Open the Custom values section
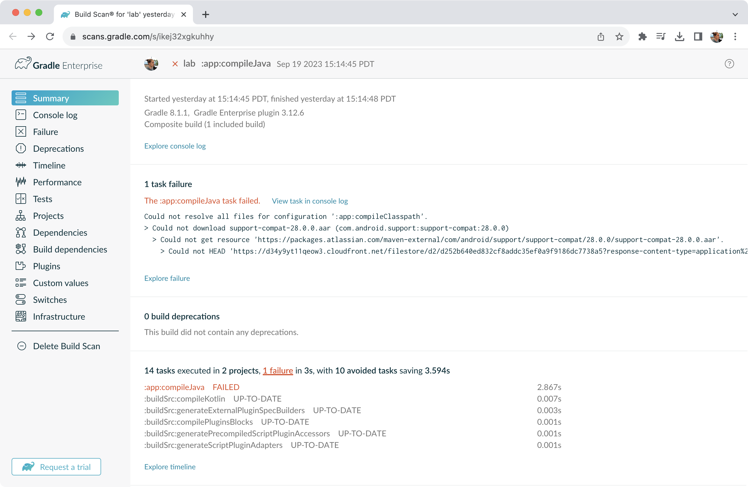This screenshot has height=487, width=748. coord(61,283)
